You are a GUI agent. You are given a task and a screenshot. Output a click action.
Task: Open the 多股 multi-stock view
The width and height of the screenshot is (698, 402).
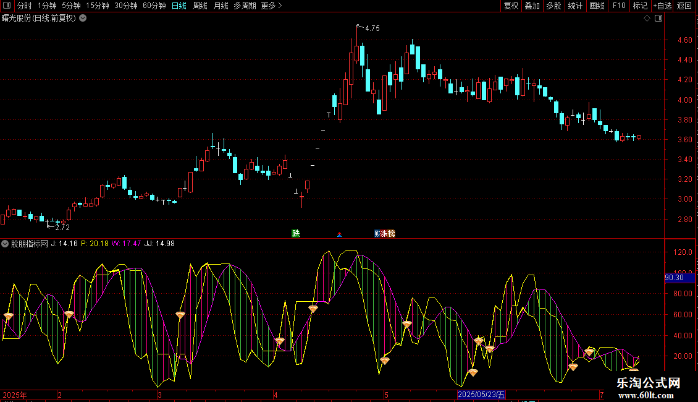(x=553, y=6)
